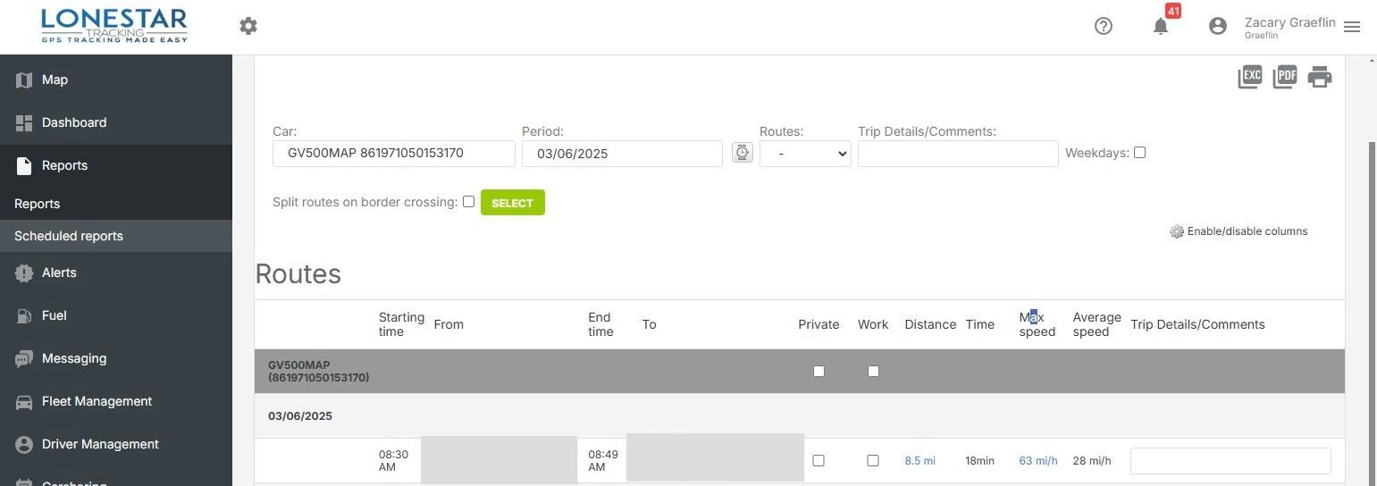Enable the Weekdays checkbox
1377x486 pixels.
(x=1139, y=153)
